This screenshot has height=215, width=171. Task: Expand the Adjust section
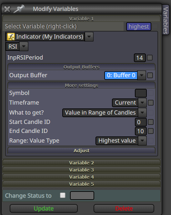[x=81, y=151]
